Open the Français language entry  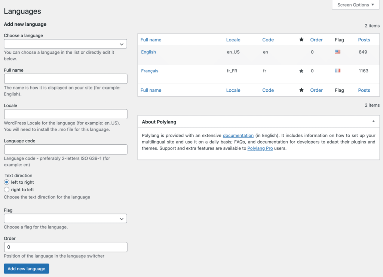tap(150, 71)
